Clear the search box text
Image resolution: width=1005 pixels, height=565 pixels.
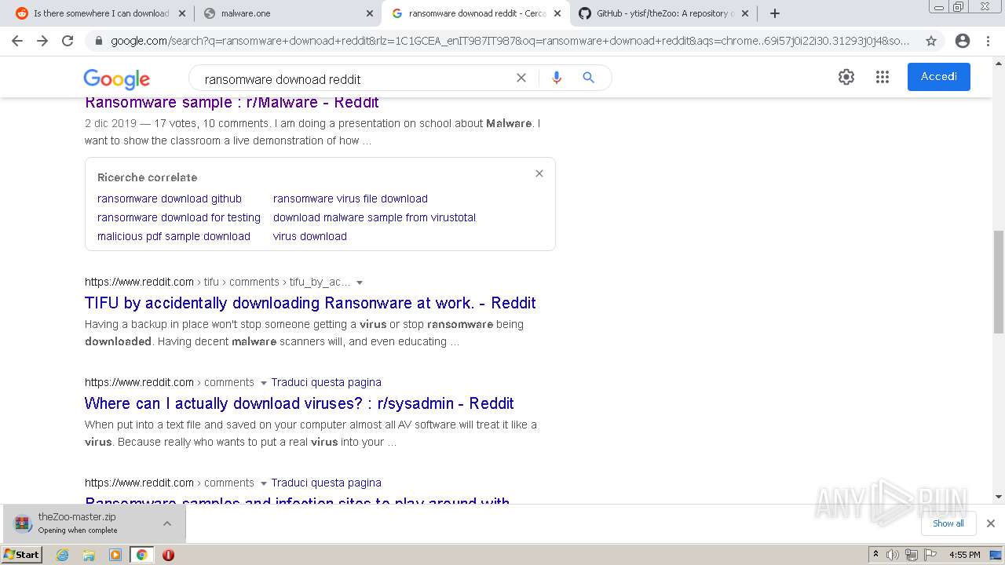[x=521, y=78]
